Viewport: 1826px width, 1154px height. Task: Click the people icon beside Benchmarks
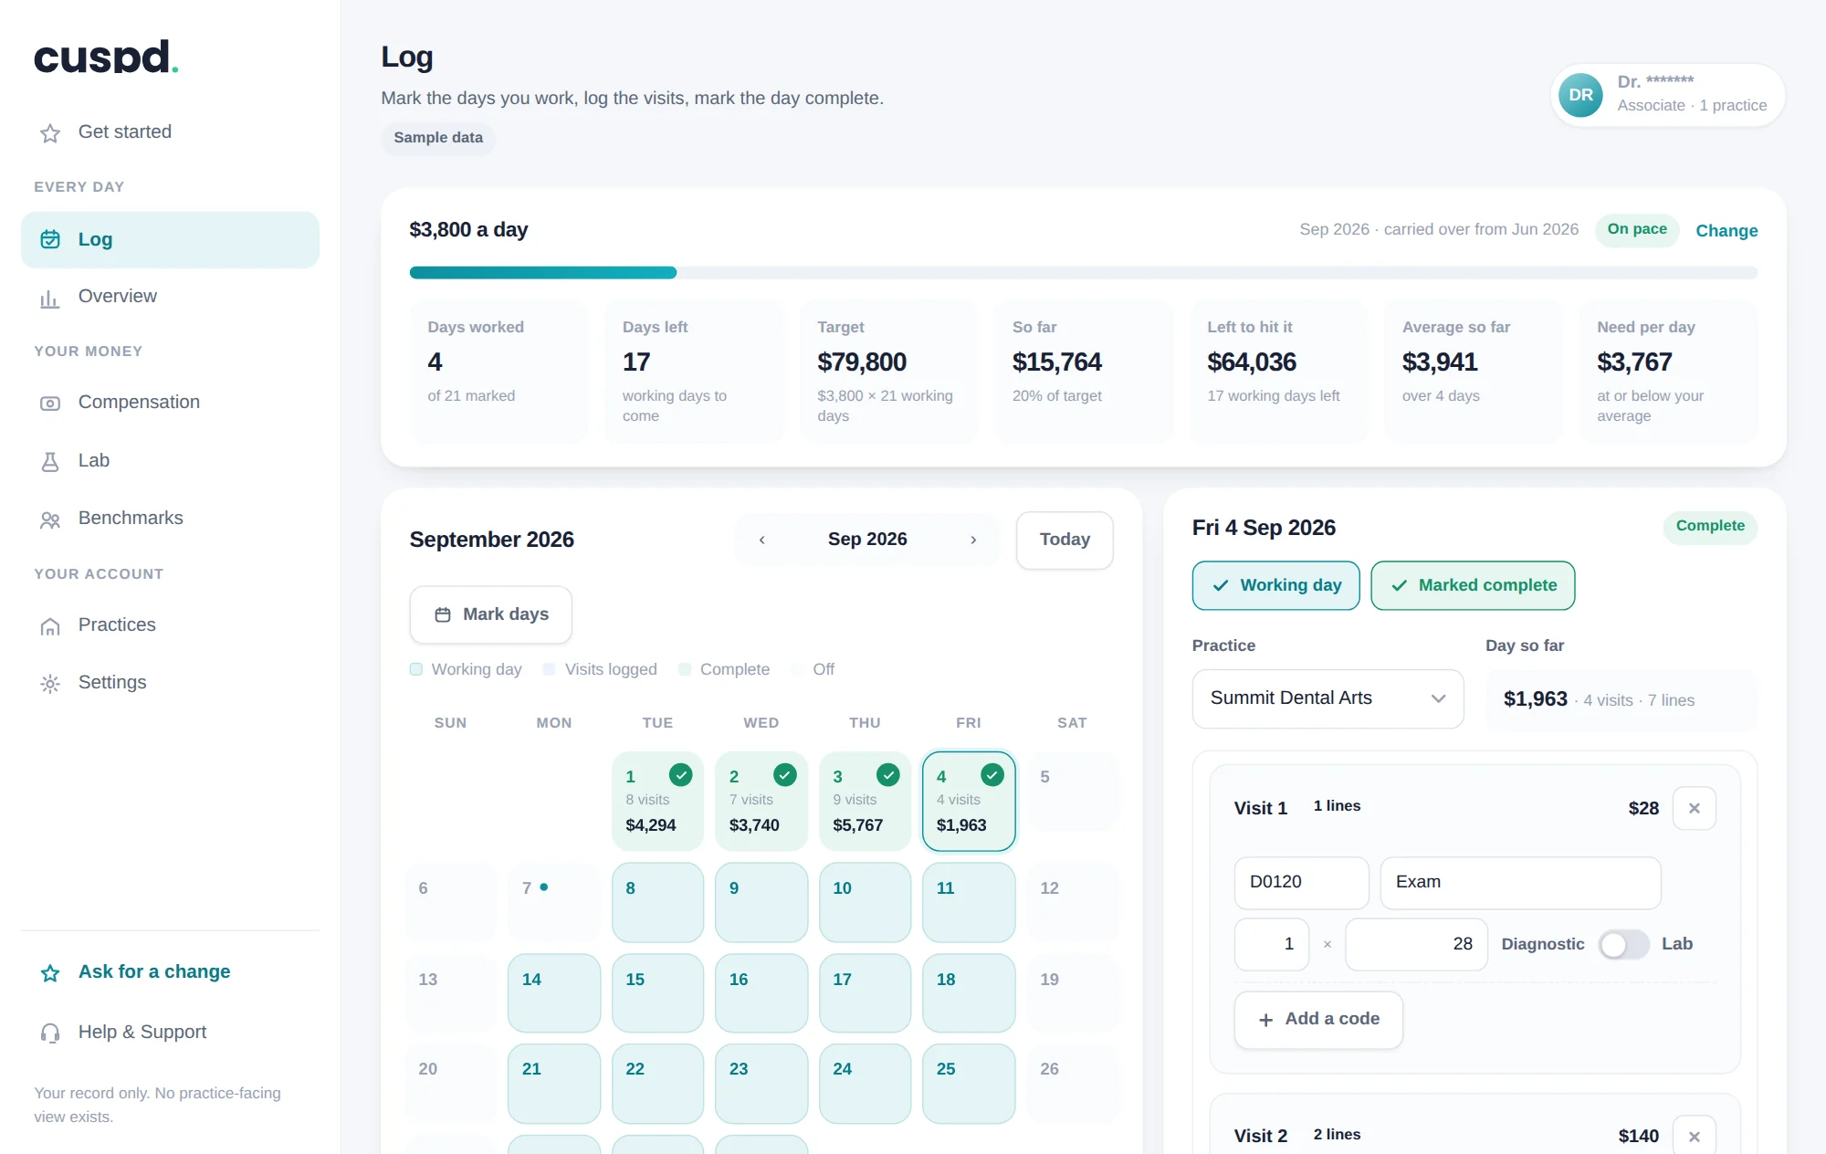pyautogui.click(x=50, y=519)
